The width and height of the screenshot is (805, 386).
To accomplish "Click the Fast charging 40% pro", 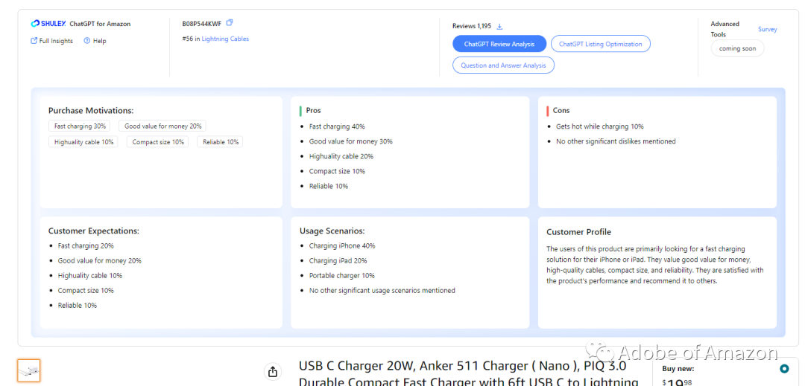I will [x=337, y=126].
